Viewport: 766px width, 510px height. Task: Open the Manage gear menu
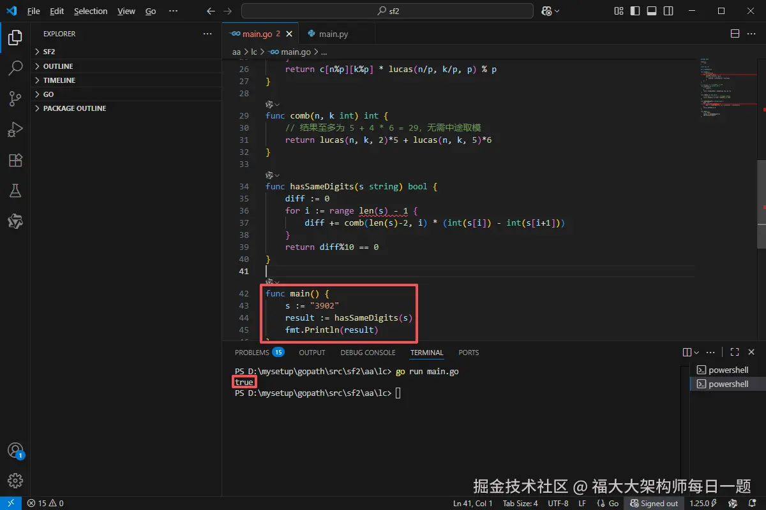click(15, 480)
